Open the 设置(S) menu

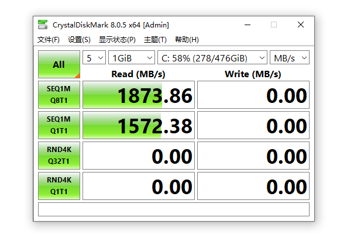(x=79, y=40)
